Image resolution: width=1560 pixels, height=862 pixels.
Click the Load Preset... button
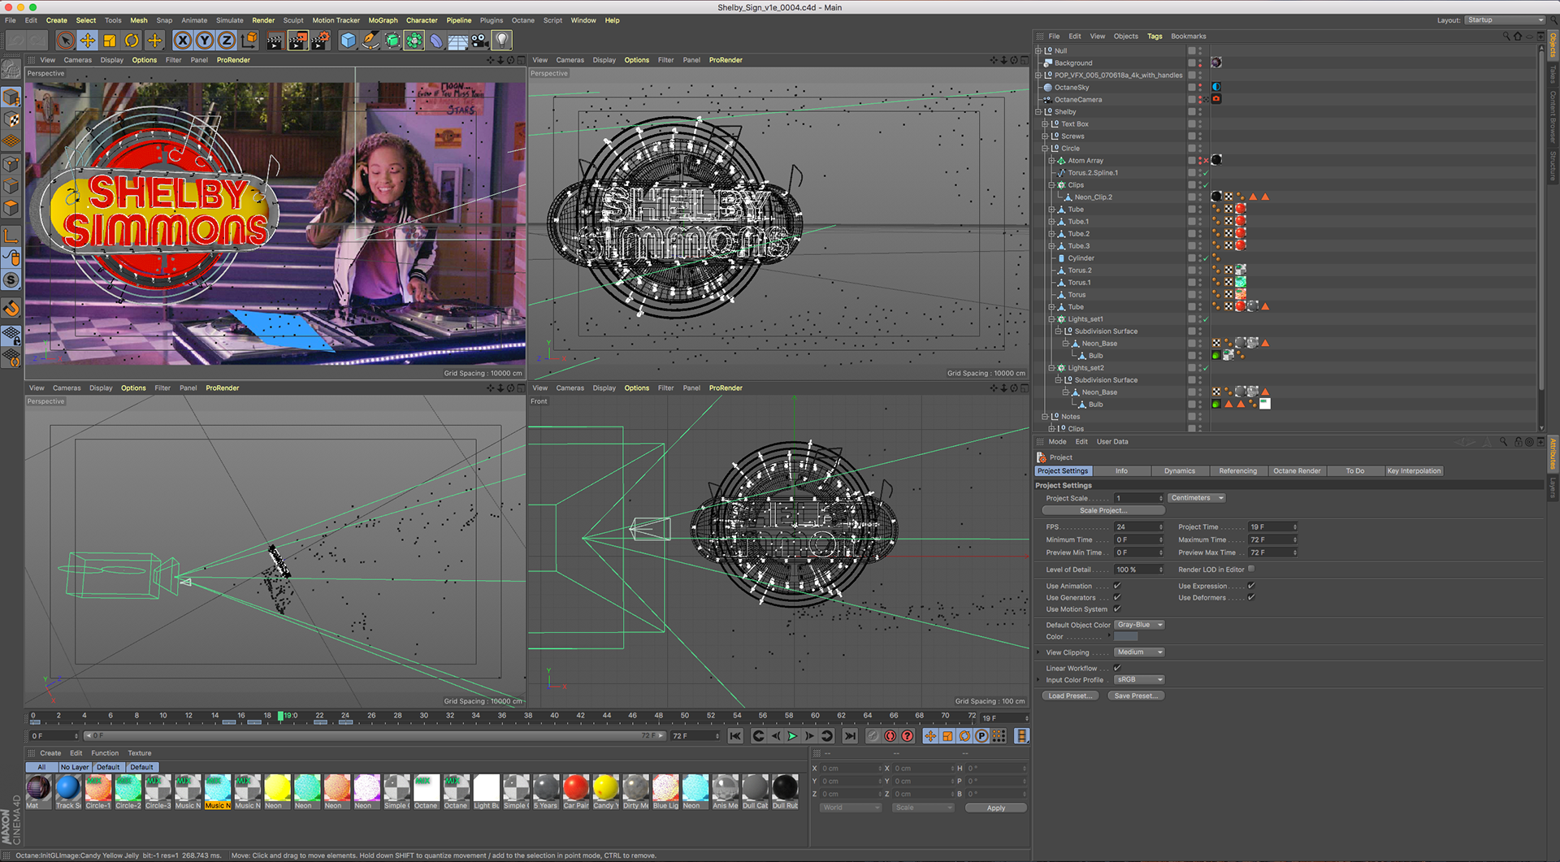pyautogui.click(x=1070, y=696)
